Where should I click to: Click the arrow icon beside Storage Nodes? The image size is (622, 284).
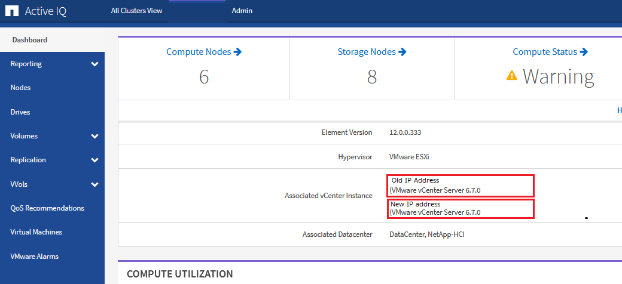[x=403, y=52]
